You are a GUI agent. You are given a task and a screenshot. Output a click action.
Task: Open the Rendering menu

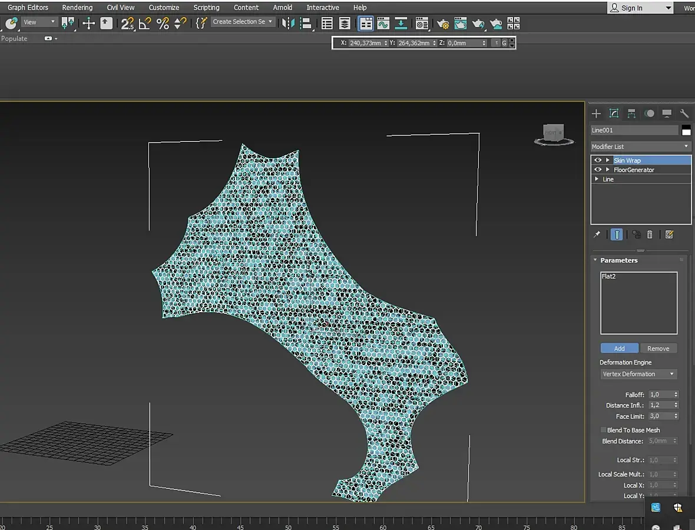[77, 8]
